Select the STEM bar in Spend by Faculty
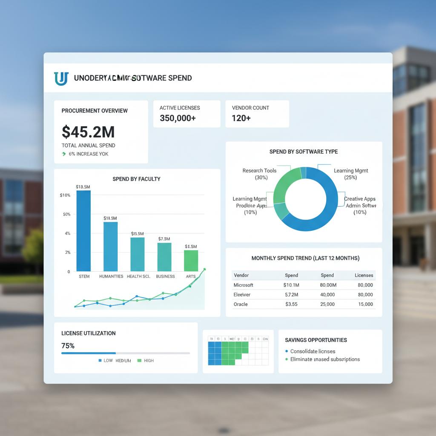 click(83, 231)
